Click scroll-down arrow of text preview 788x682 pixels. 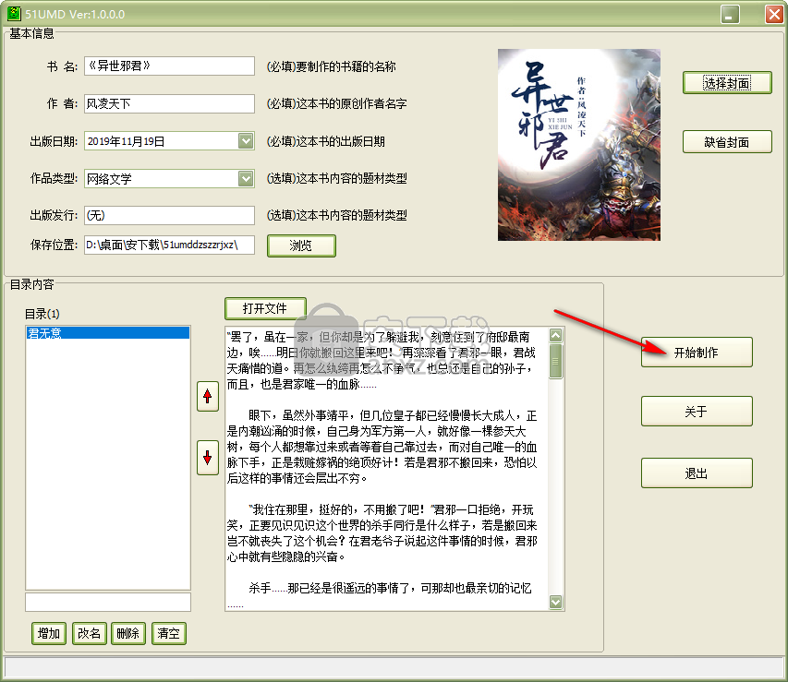coord(556,602)
